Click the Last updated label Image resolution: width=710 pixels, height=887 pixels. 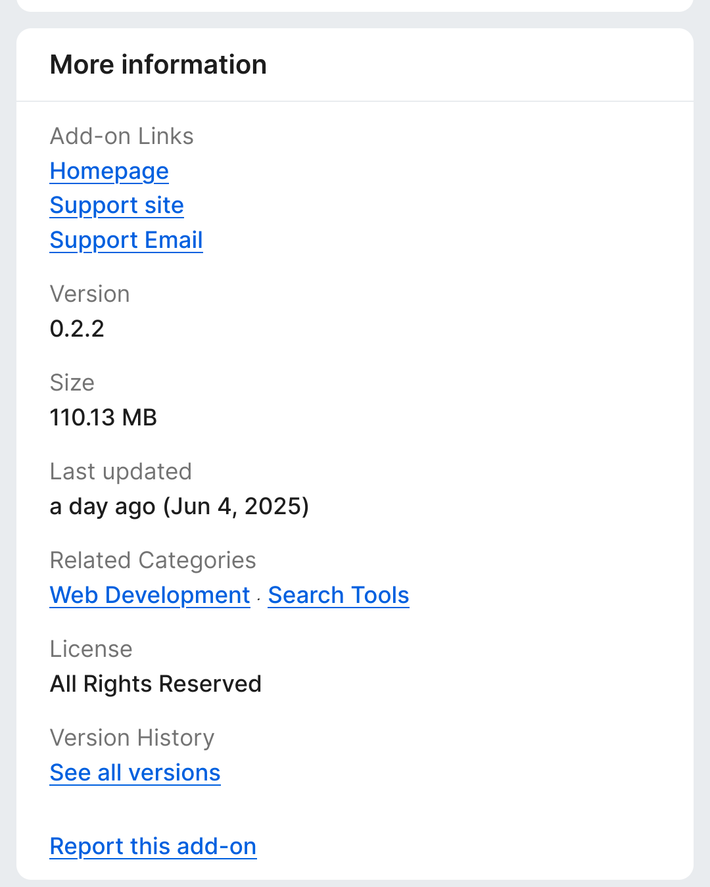[x=121, y=471]
